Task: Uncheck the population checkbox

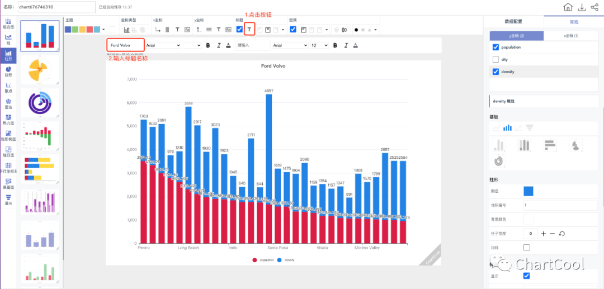Action: 496,48
